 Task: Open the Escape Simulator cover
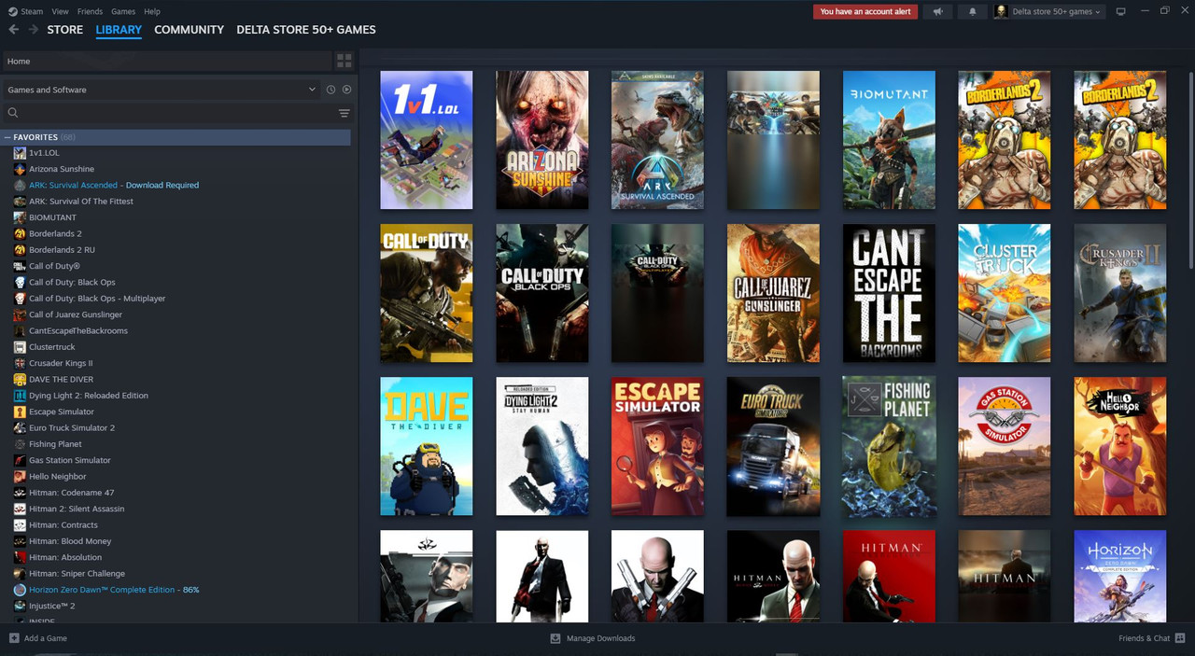pyautogui.click(x=657, y=446)
